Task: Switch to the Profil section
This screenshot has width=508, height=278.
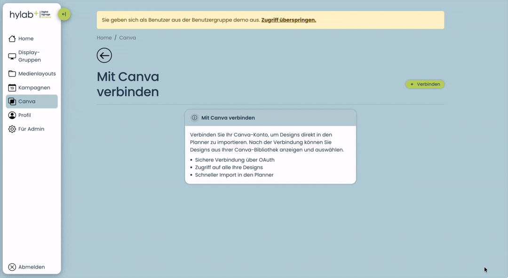Action: tap(25, 115)
